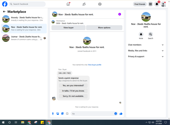The image size is (170, 125).
Task: Click the 346-240-7483 message bubble
Action: (x=65, y=73)
